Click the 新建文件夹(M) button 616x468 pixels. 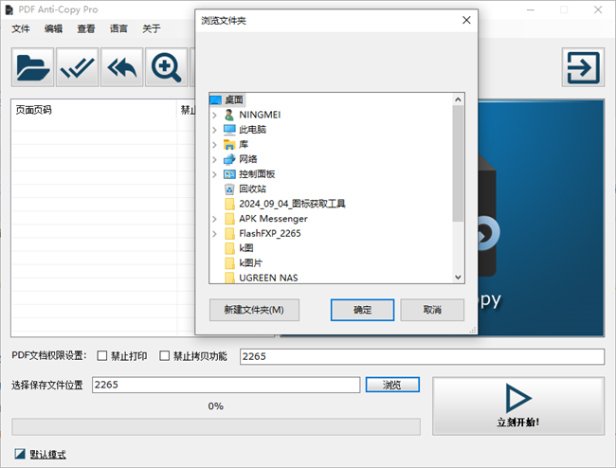pyautogui.click(x=254, y=310)
